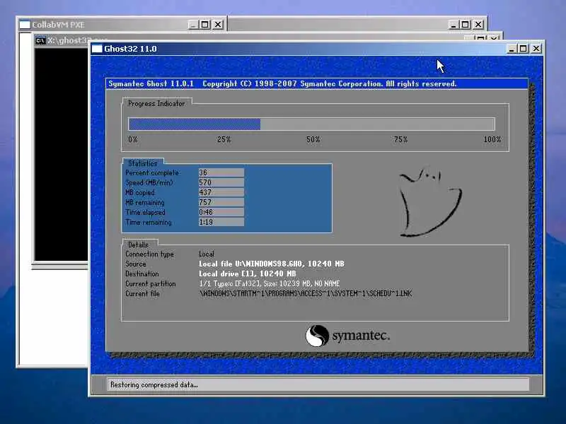The width and height of the screenshot is (566, 424).
Task: Click the Symantec yin-yang logo
Action: [x=317, y=336]
